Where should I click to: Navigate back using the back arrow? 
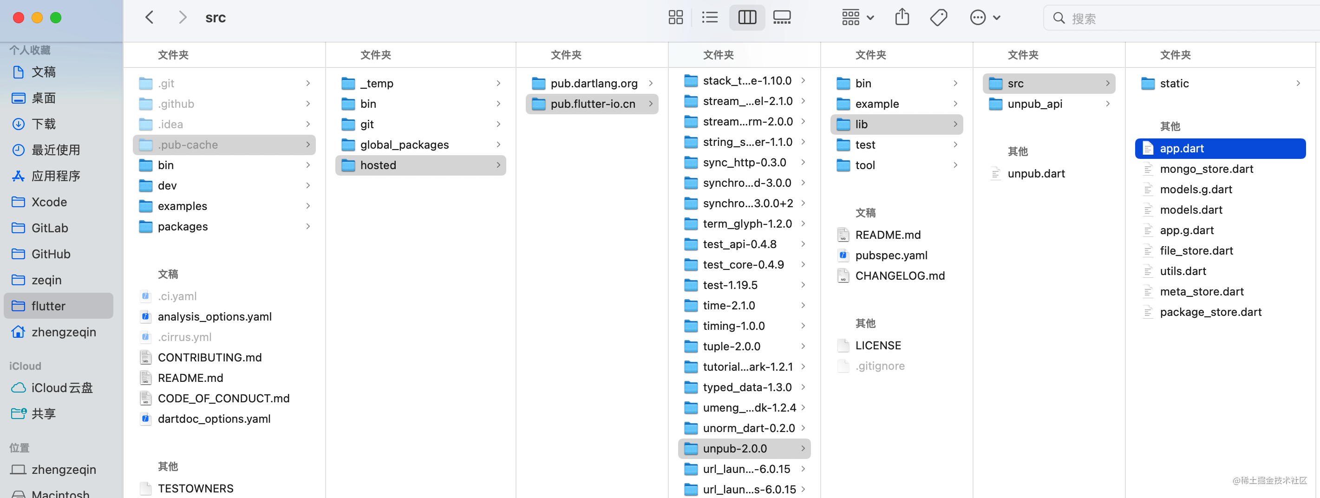[x=149, y=17]
